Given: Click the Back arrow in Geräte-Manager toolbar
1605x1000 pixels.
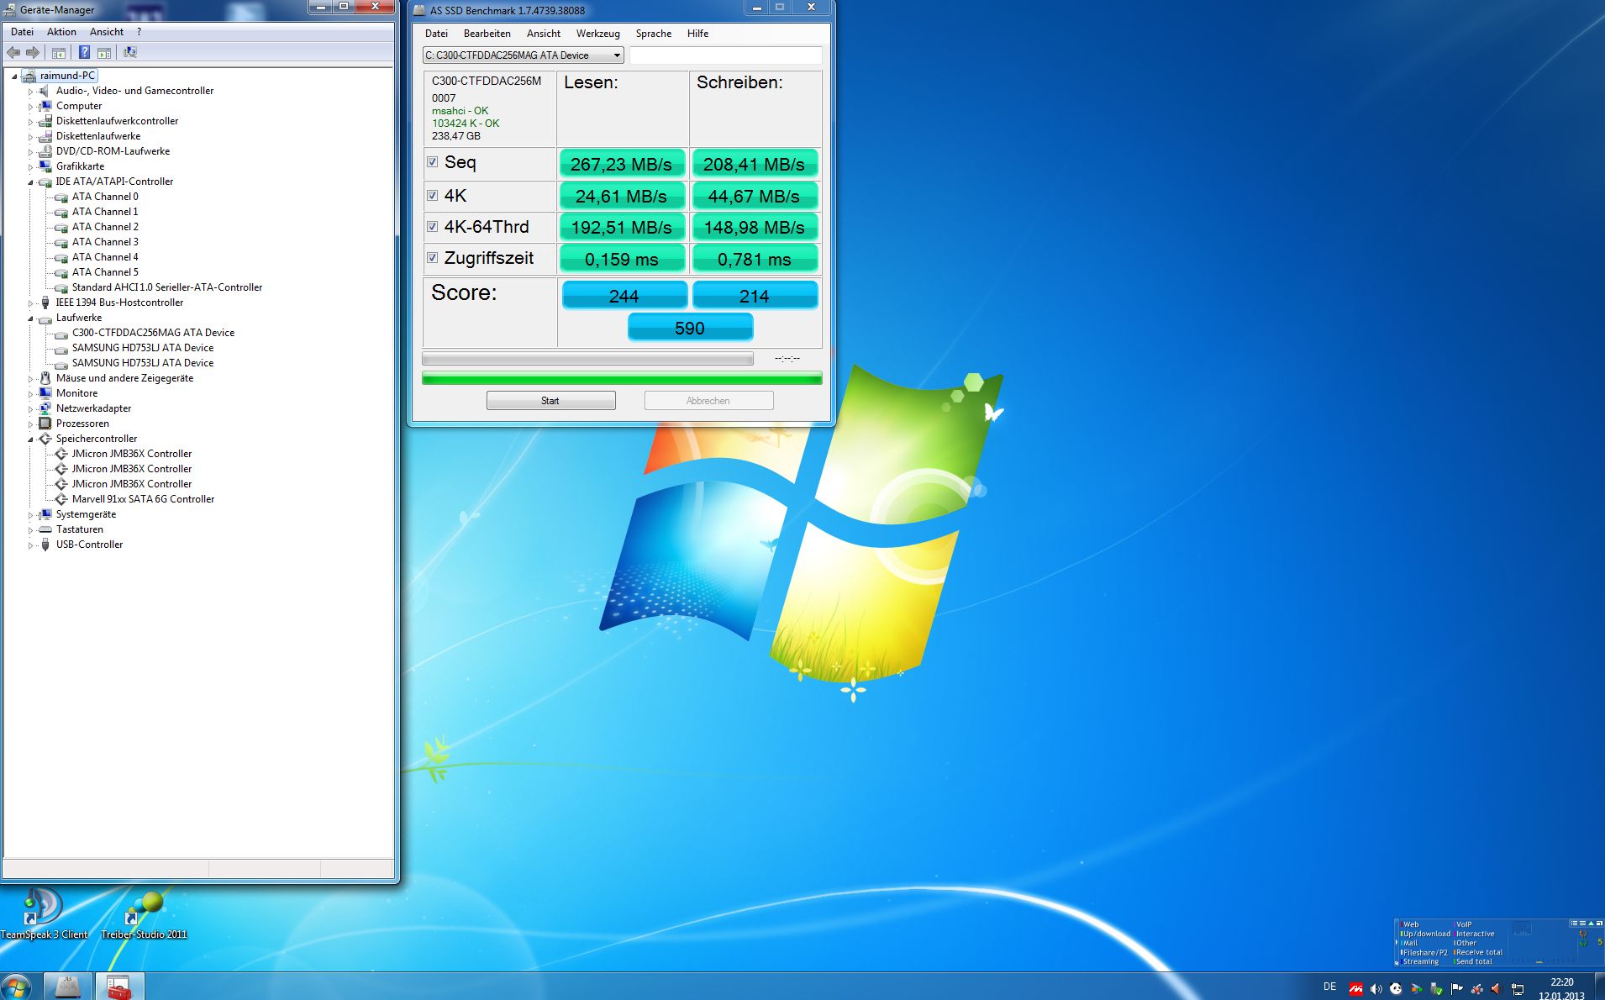Looking at the screenshot, I should [x=13, y=52].
